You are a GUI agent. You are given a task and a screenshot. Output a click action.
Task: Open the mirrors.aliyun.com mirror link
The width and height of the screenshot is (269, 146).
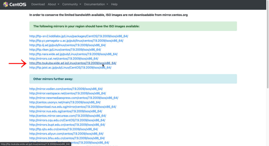pos(66,133)
